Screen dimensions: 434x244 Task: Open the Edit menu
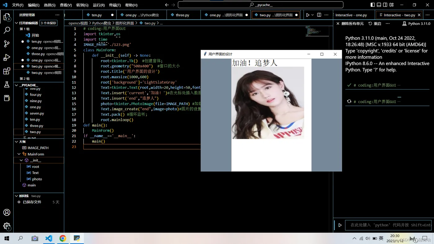33,5
